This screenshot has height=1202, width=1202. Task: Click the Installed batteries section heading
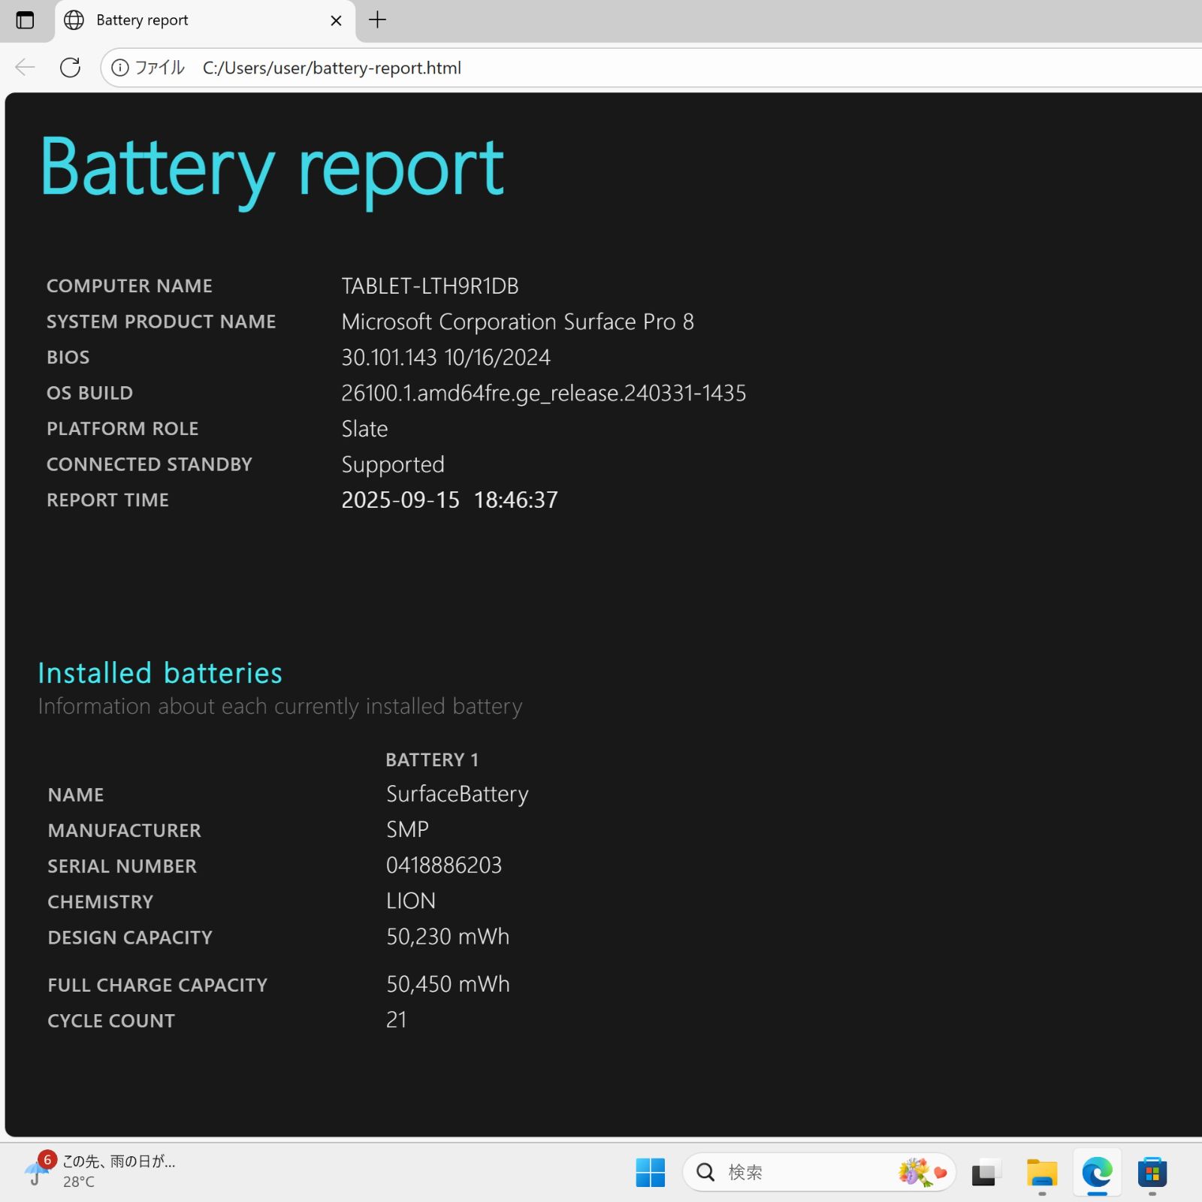click(x=160, y=672)
